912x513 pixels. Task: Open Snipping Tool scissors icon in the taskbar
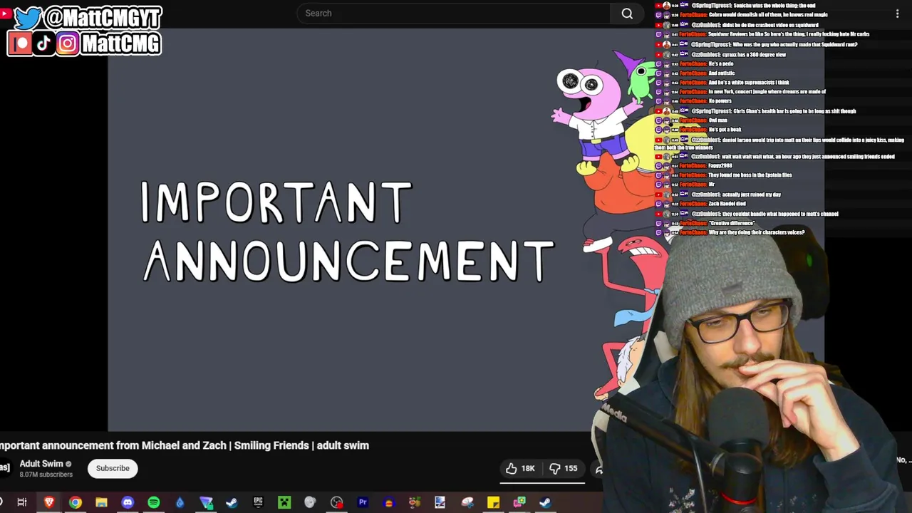tap(467, 502)
